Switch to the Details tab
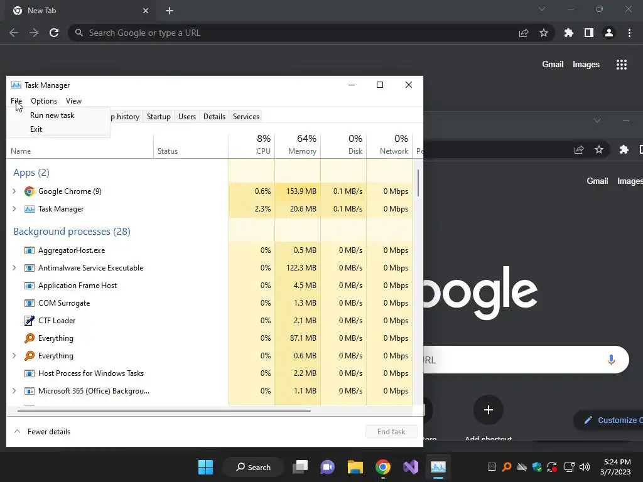This screenshot has height=482, width=643. (x=215, y=117)
